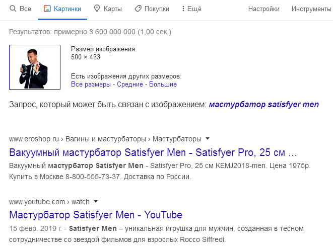Click the Размер изображения label
This screenshot has width=333, height=251.
[104, 49]
